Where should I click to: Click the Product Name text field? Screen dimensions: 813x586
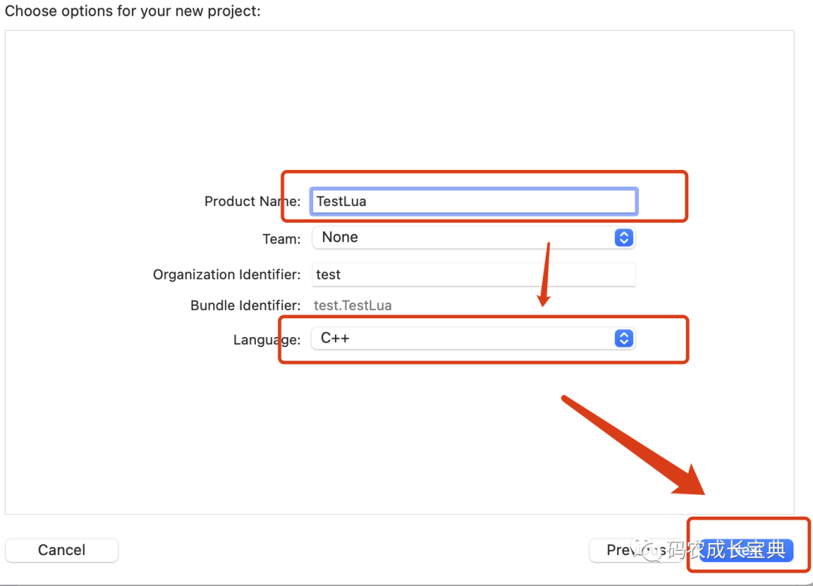(474, 201)
